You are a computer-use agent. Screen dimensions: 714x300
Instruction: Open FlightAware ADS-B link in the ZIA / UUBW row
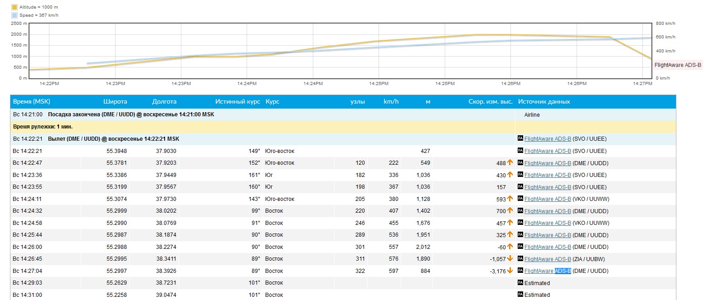coord(548,259)
